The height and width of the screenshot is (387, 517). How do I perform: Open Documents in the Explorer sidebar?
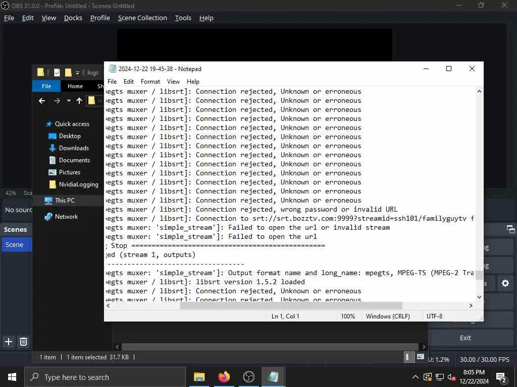click(x=74, y=160)
